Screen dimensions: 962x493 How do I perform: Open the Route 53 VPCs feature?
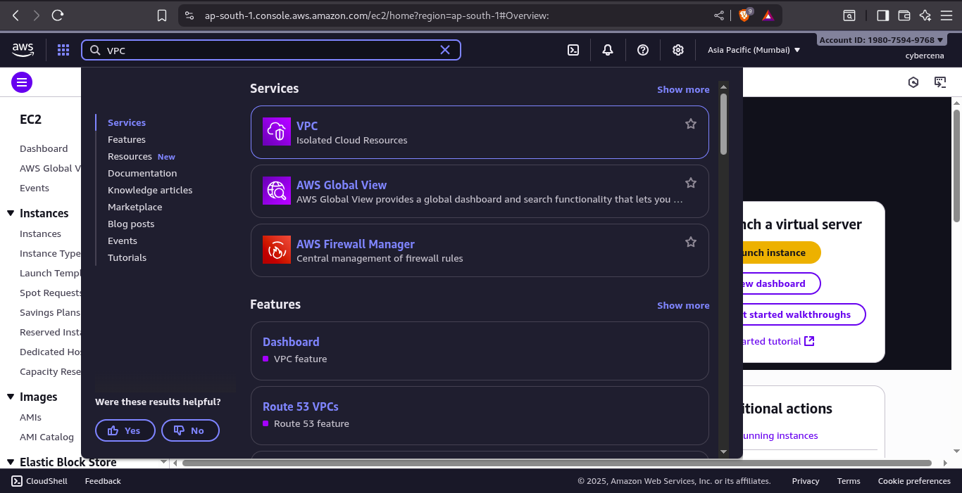[x=301, y=406]
